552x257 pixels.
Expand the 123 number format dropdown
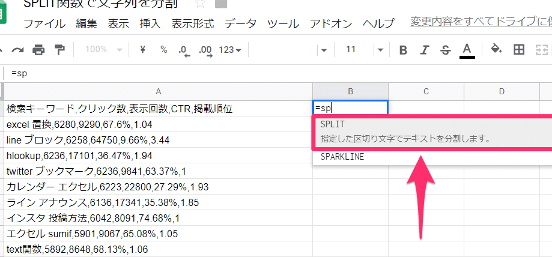[231, 50]
